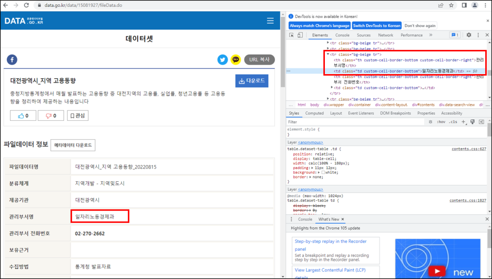492x279 pixels.
Task: Expand the first collapsed bg-beige tr node
Action: (x=328, y=43)
